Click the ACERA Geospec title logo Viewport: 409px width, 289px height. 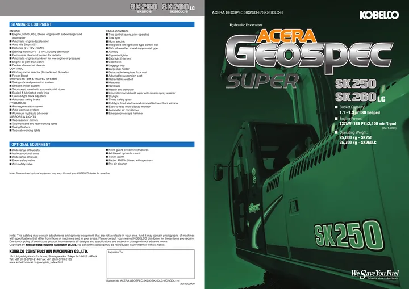click(310, 51)
